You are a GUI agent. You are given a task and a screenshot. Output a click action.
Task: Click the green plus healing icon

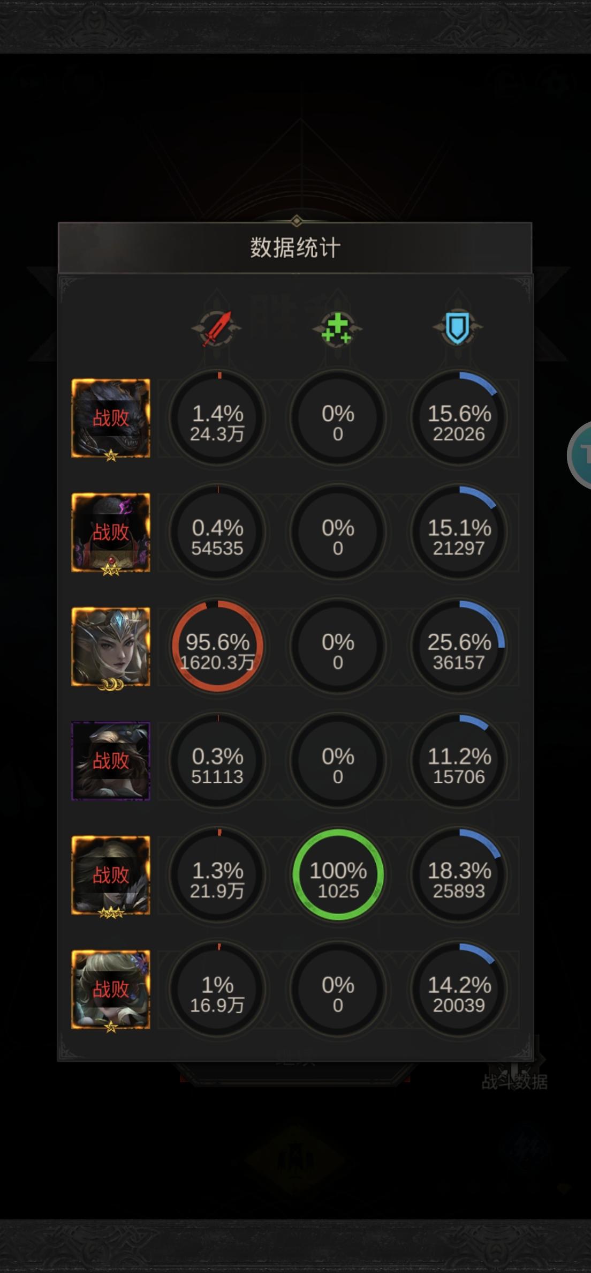[337, 328]
